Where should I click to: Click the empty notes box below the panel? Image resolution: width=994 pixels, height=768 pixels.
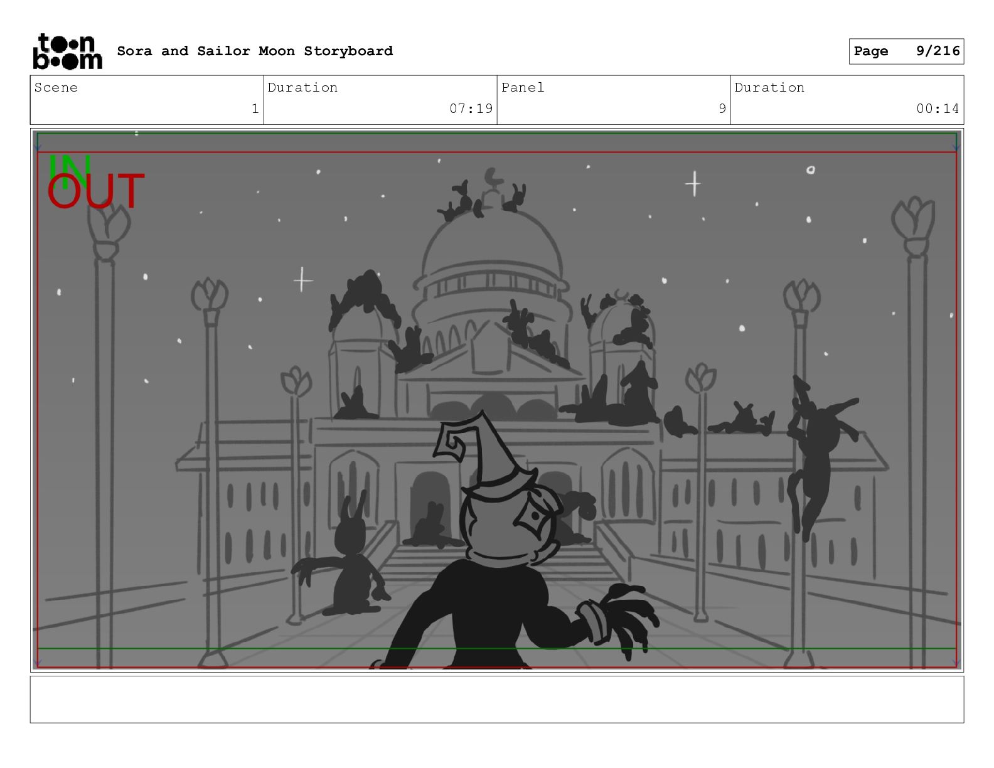click(497, 699)
